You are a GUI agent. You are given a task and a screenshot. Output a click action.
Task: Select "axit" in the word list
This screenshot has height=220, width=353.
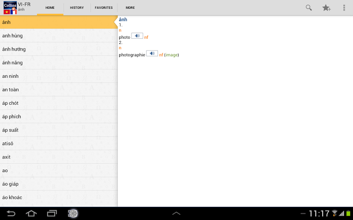click(x=59, y=157)
